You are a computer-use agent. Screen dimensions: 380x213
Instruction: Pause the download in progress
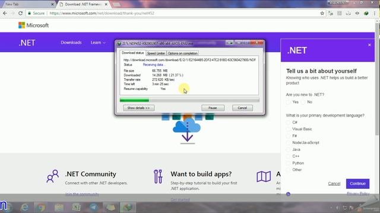click(x=213, y=108)
